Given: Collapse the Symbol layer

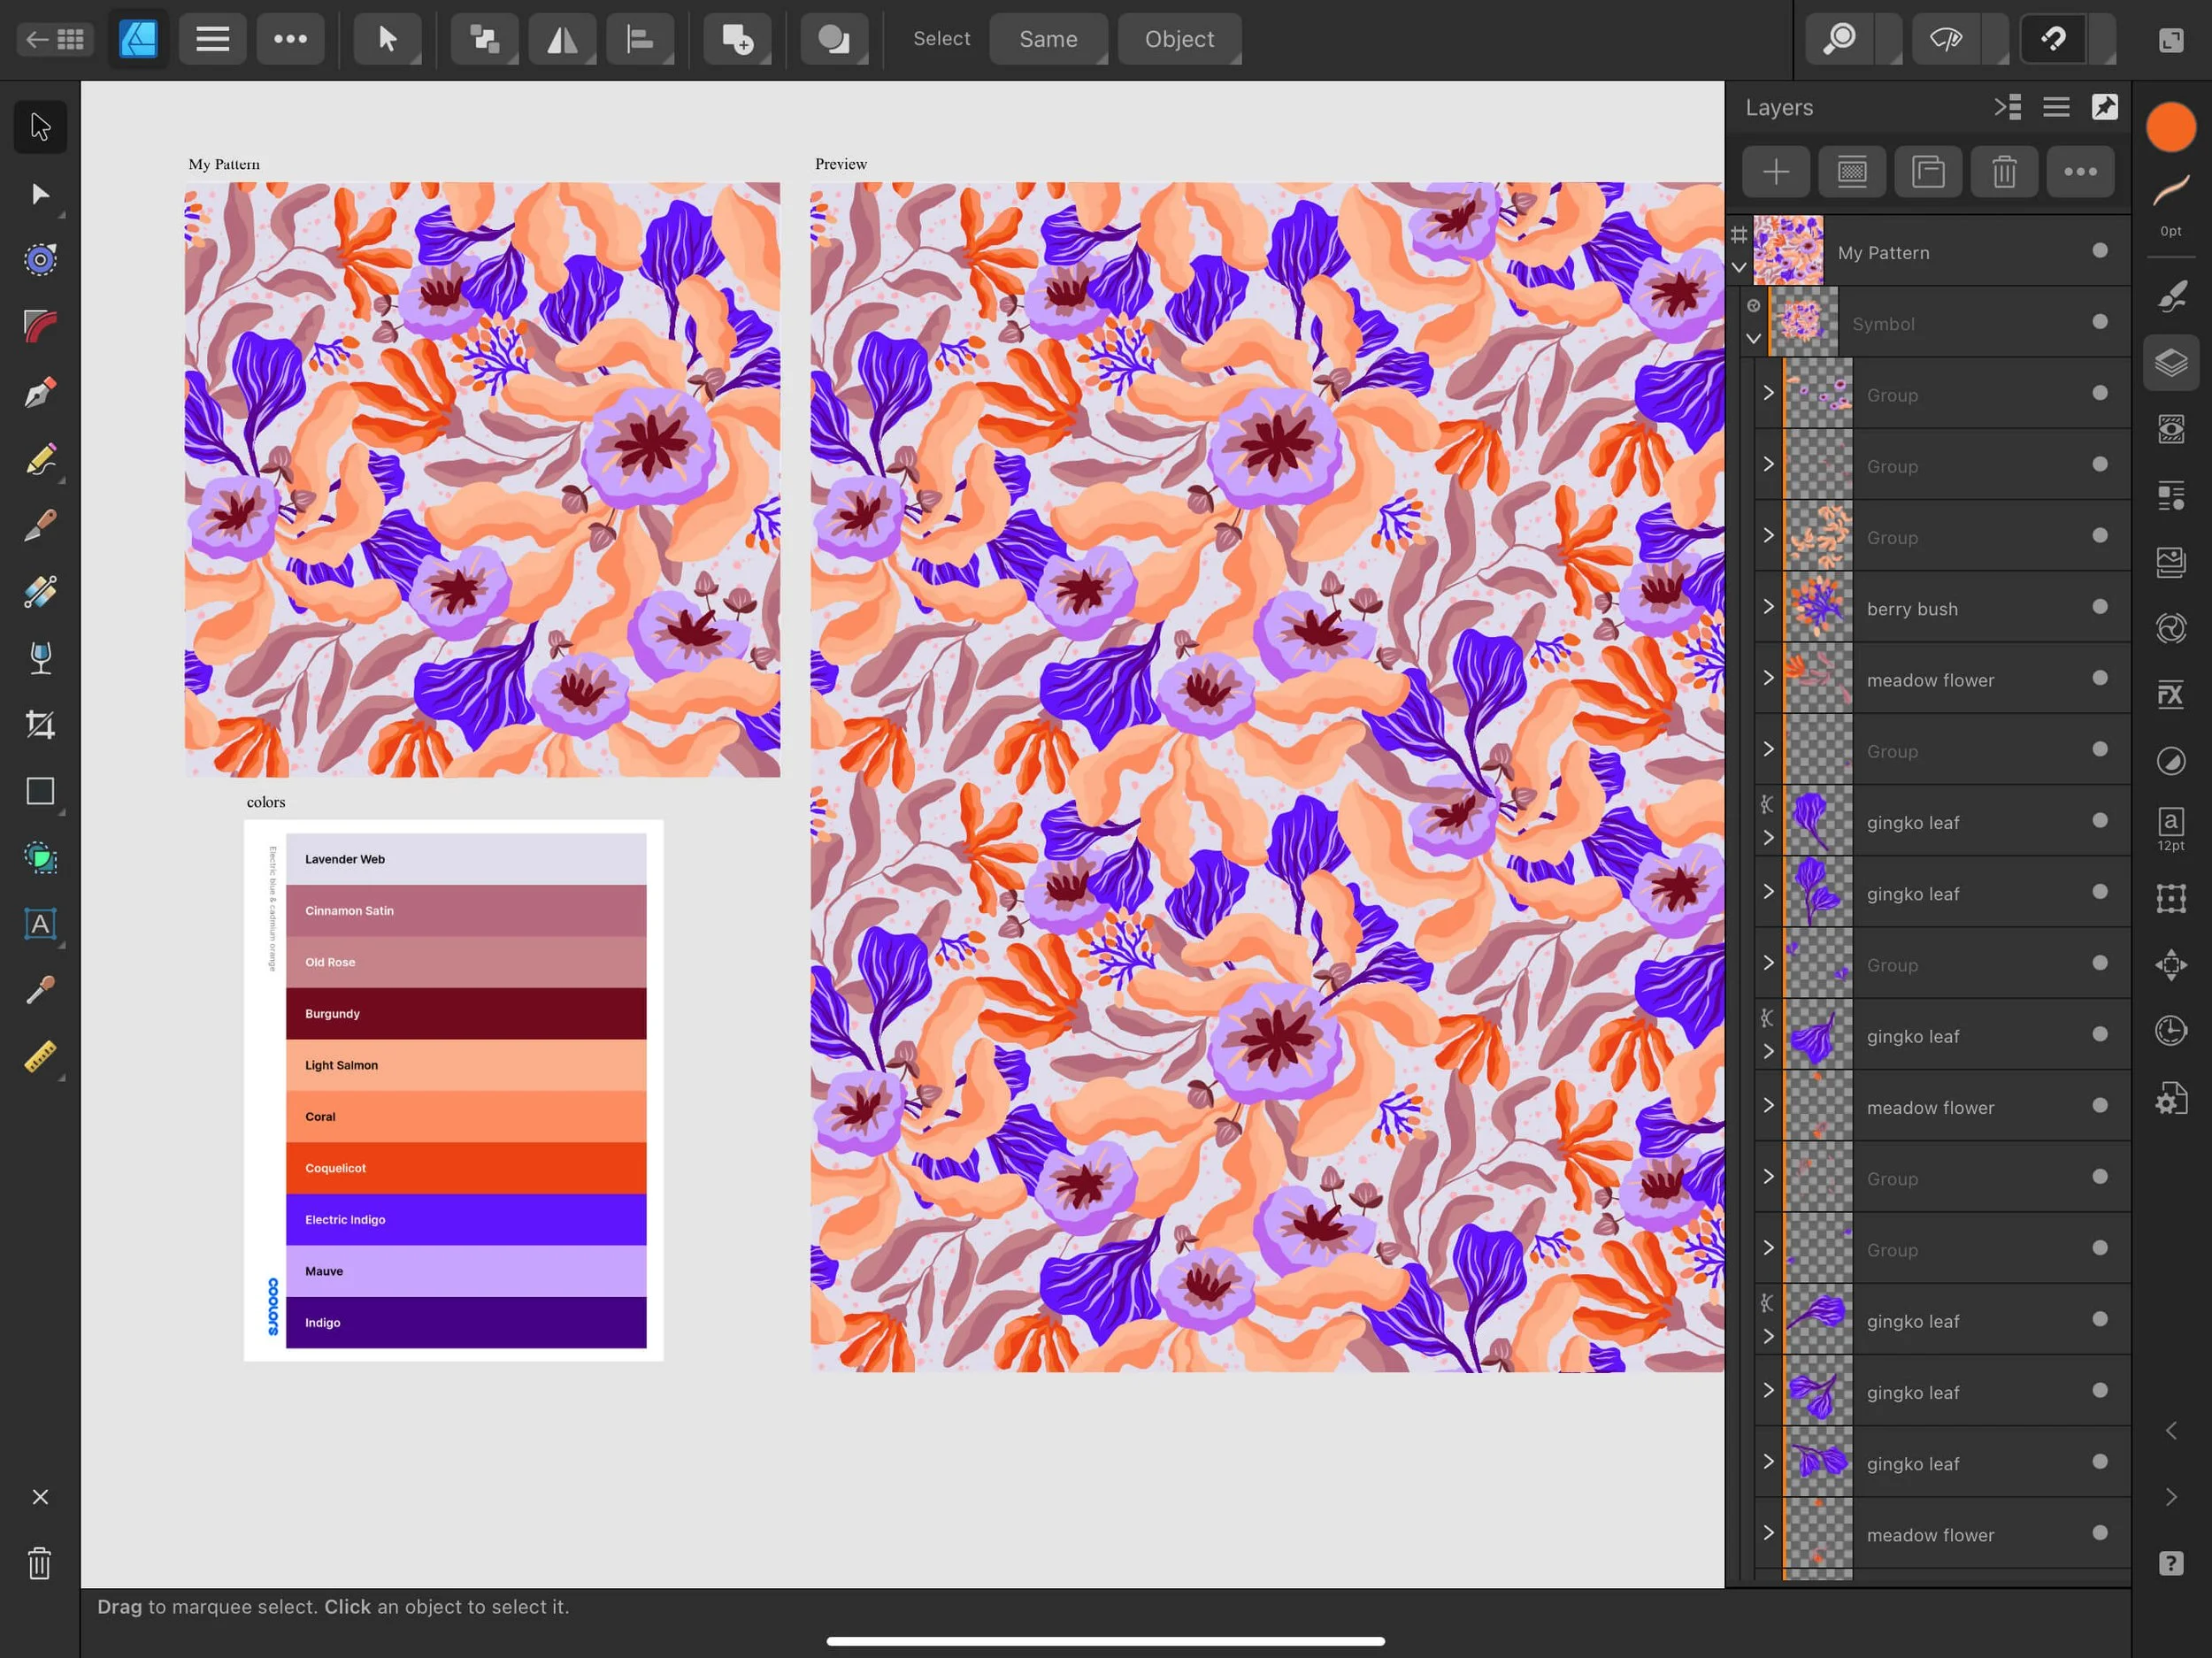Looking at the screenshot, I should tap(1754, 339).
